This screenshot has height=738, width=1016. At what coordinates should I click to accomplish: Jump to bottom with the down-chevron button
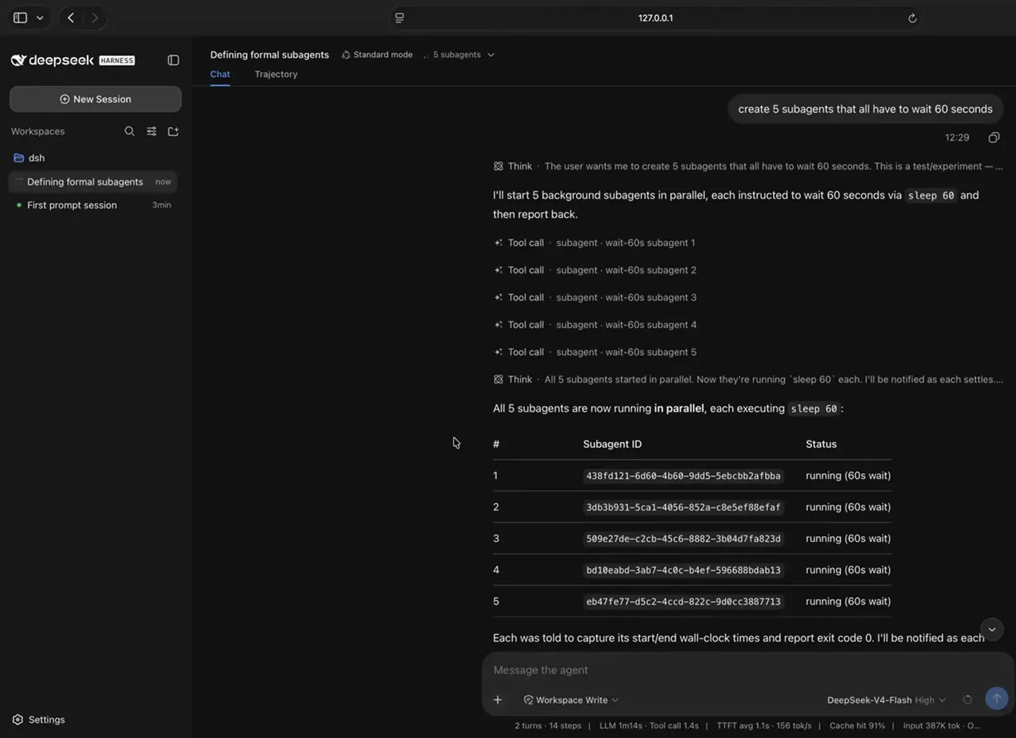pyautogui.click(x=992, y=629)
